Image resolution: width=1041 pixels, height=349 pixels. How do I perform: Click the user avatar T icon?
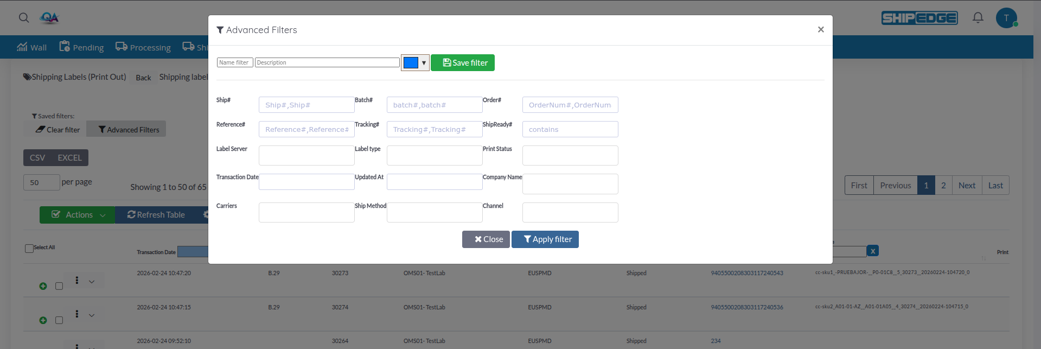point(1006,18)
